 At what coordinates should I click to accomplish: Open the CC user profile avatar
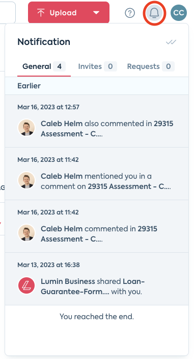(x=179, y=13)
